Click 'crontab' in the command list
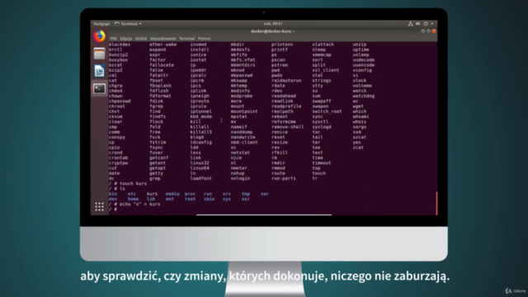528x297 pixels. point(118,158)
